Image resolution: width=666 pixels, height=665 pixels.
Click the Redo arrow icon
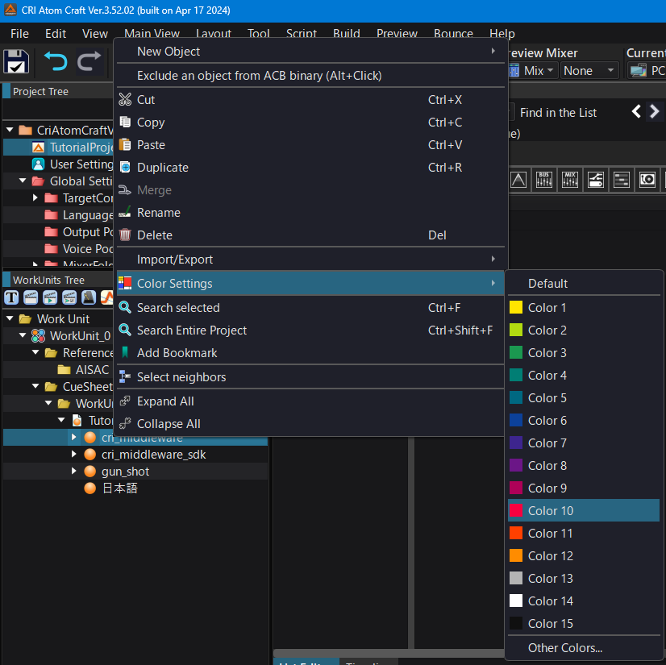89,62
